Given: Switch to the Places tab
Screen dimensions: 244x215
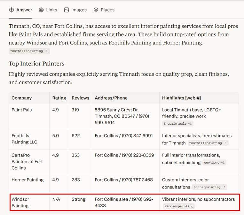Looking at the screenshot, I should tap(104, 10).
